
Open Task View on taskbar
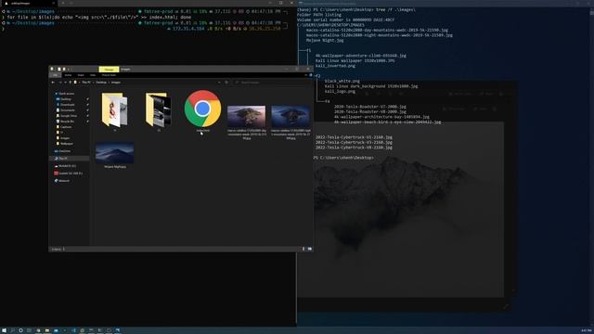[x=29, y=330]
